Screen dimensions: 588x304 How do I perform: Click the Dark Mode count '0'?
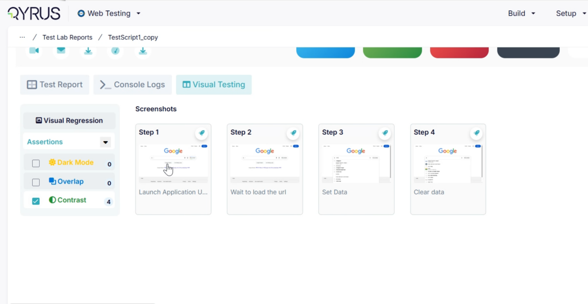109,165
